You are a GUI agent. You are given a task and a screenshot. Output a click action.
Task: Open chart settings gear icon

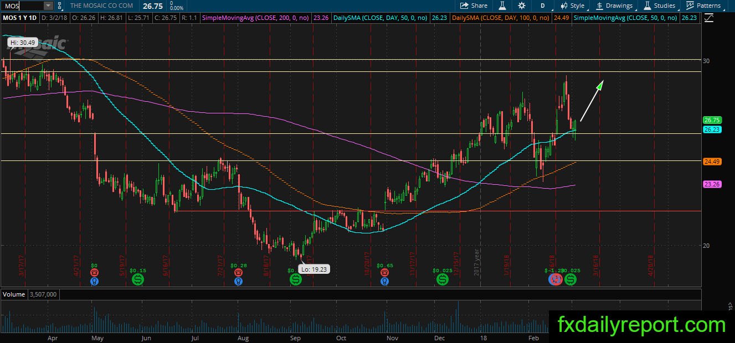tap(522, 6)
